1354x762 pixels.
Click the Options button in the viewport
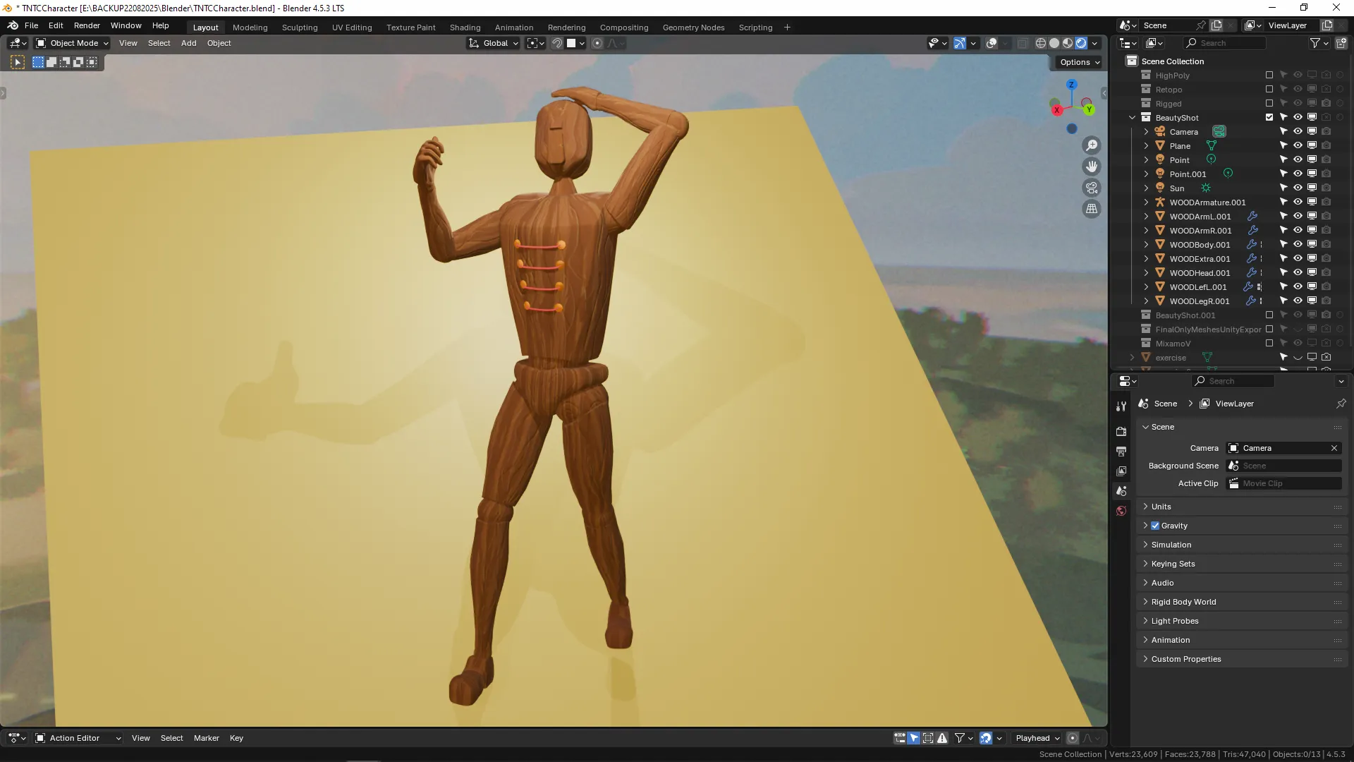coord(1078,62)
